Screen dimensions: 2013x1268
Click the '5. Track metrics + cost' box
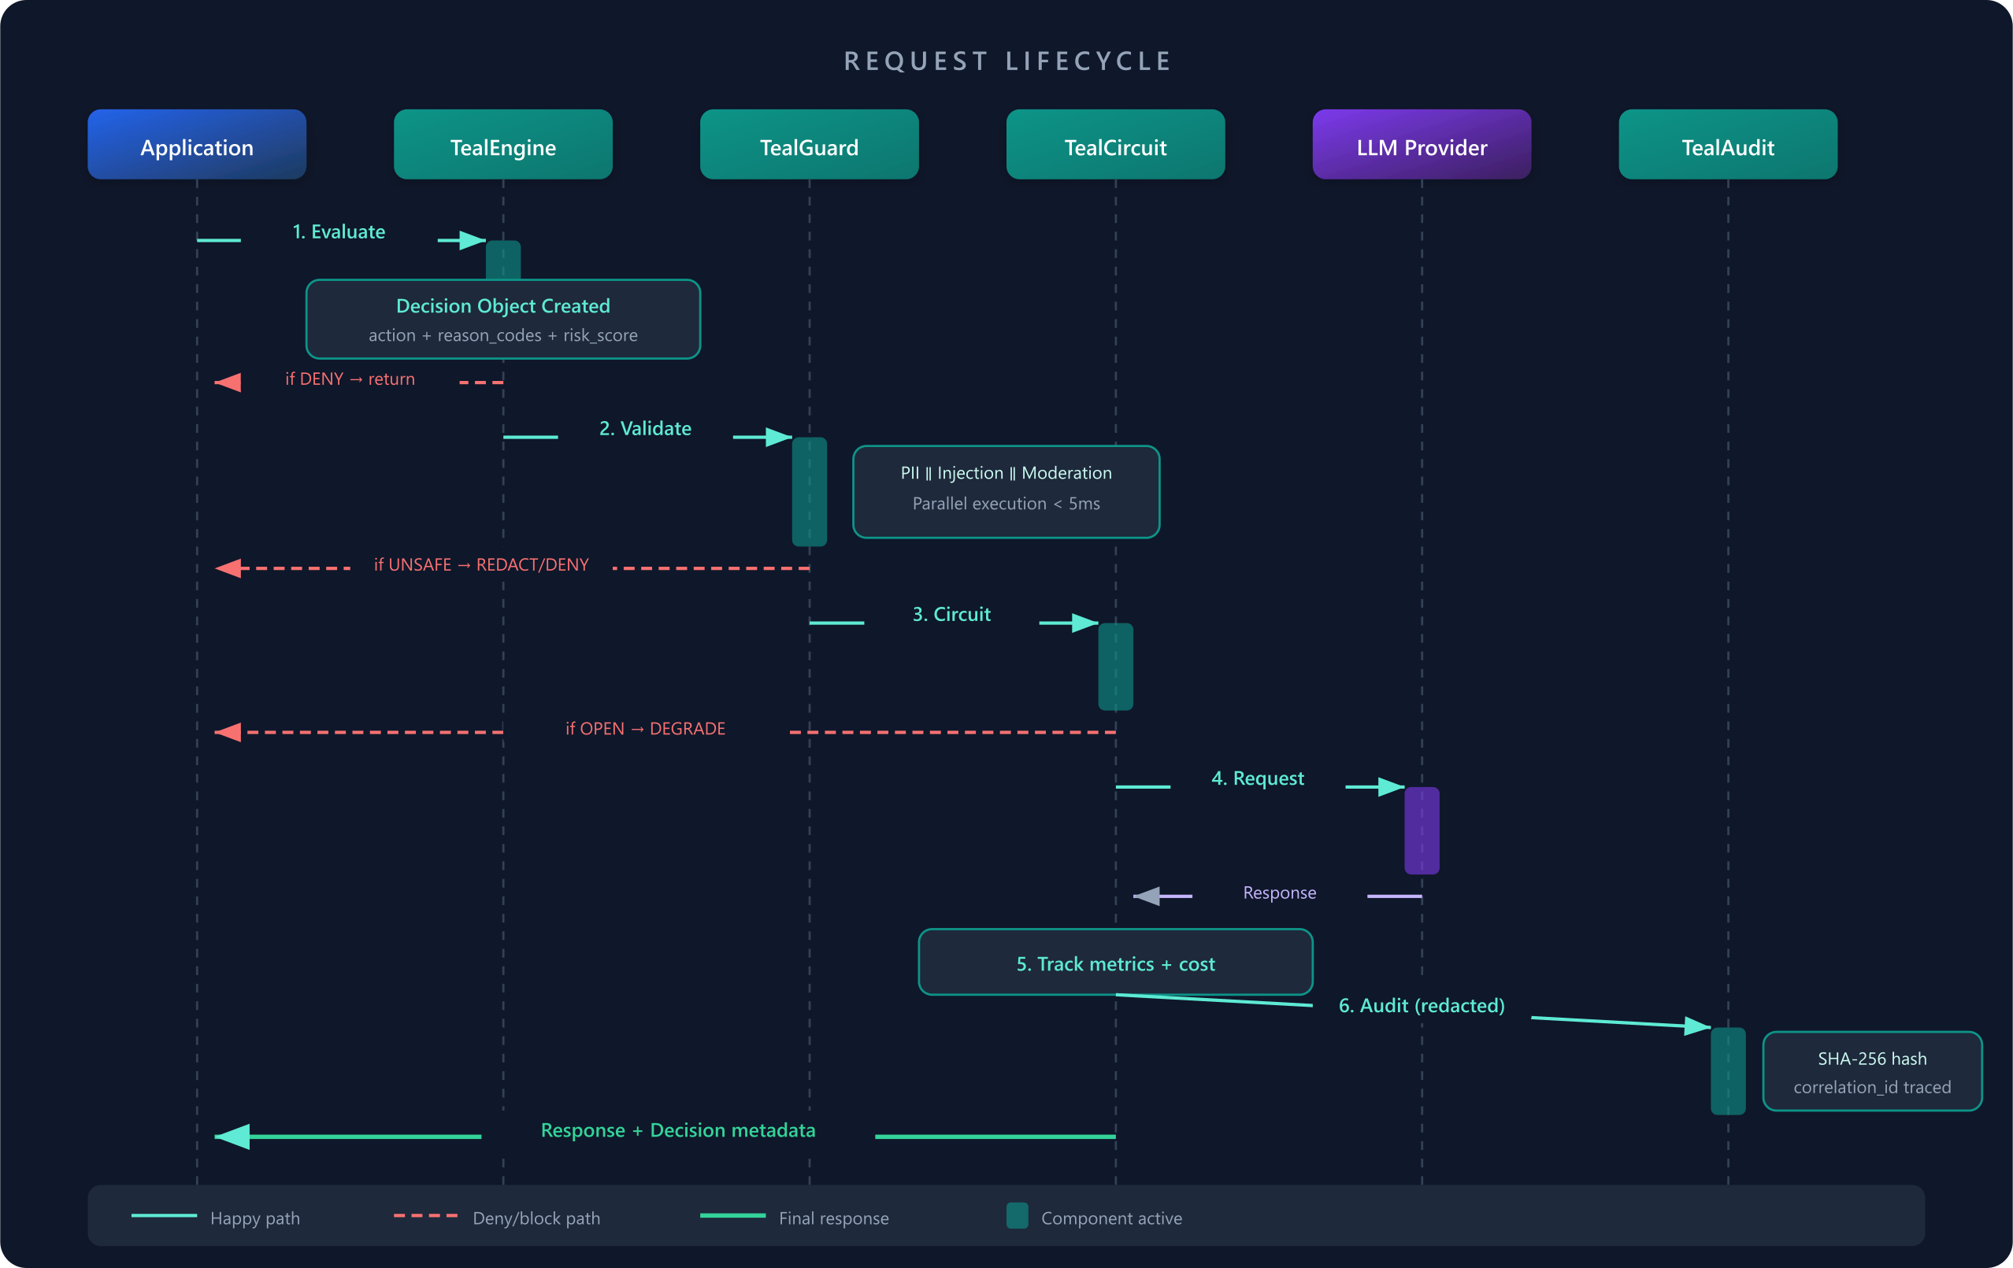1115,962
